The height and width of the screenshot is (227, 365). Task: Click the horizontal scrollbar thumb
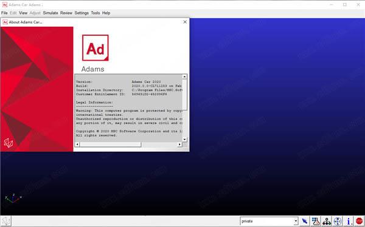[110, 144]
